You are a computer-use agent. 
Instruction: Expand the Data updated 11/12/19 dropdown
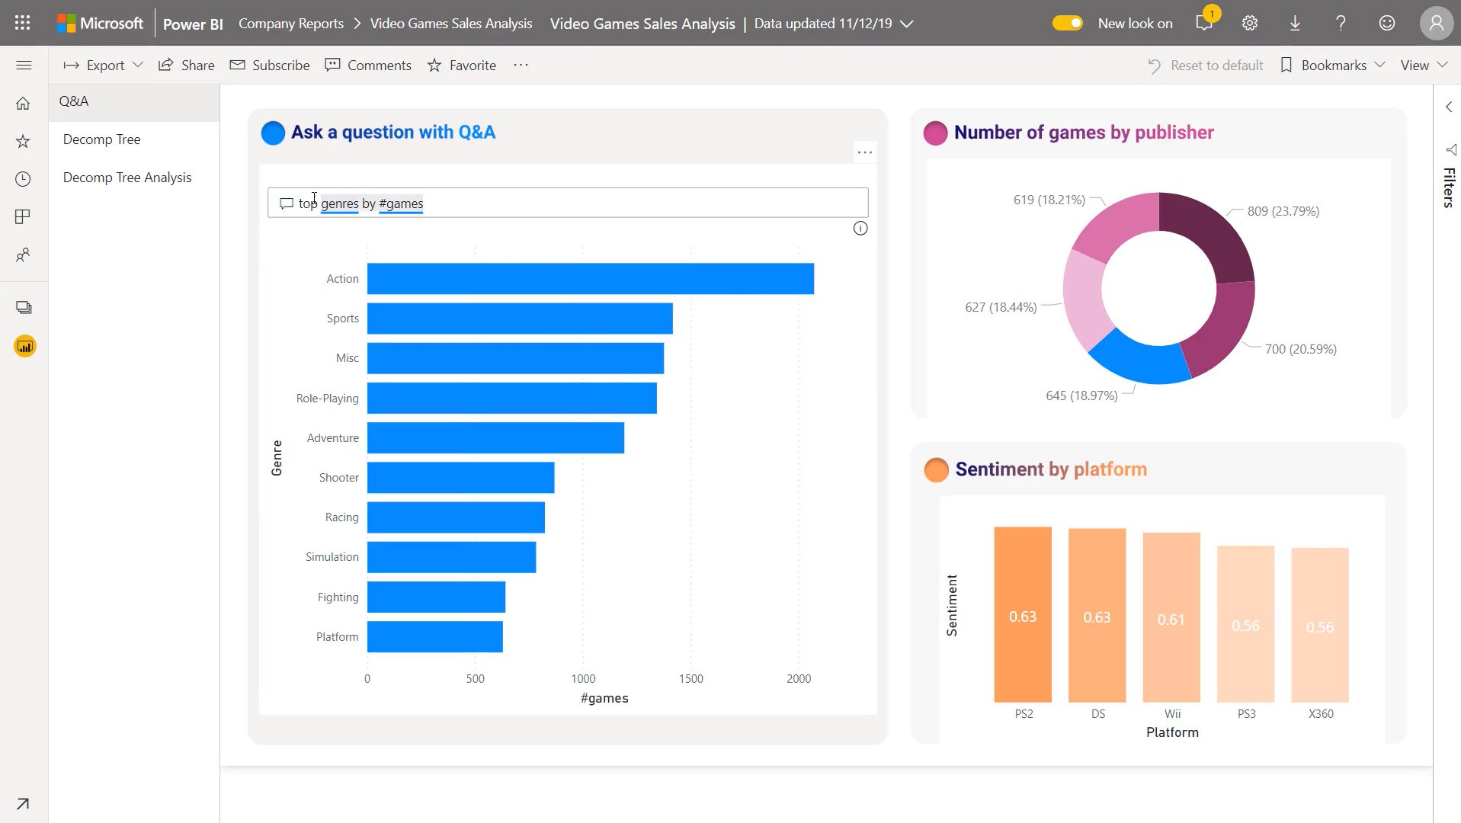click(906, 24)
